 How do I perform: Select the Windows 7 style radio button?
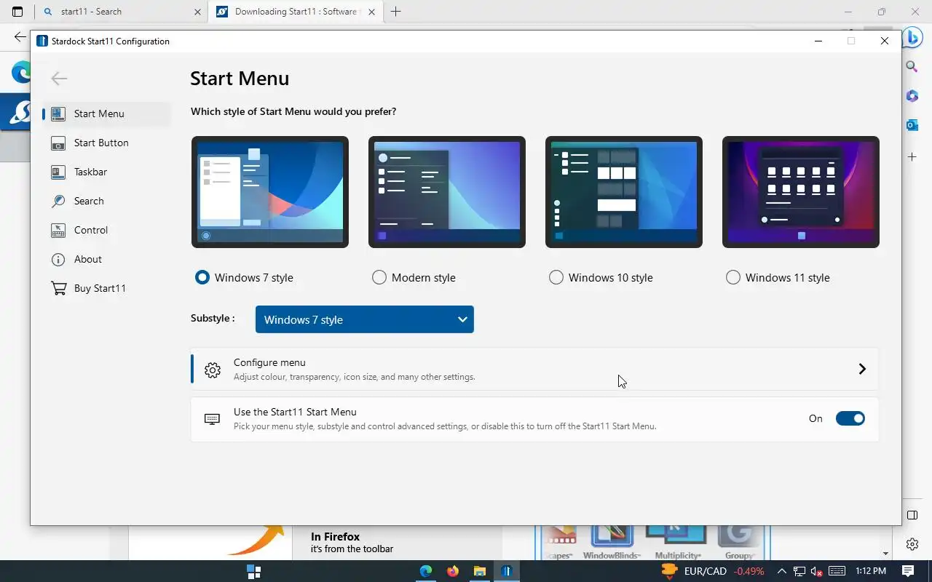[x=202, y=277]
